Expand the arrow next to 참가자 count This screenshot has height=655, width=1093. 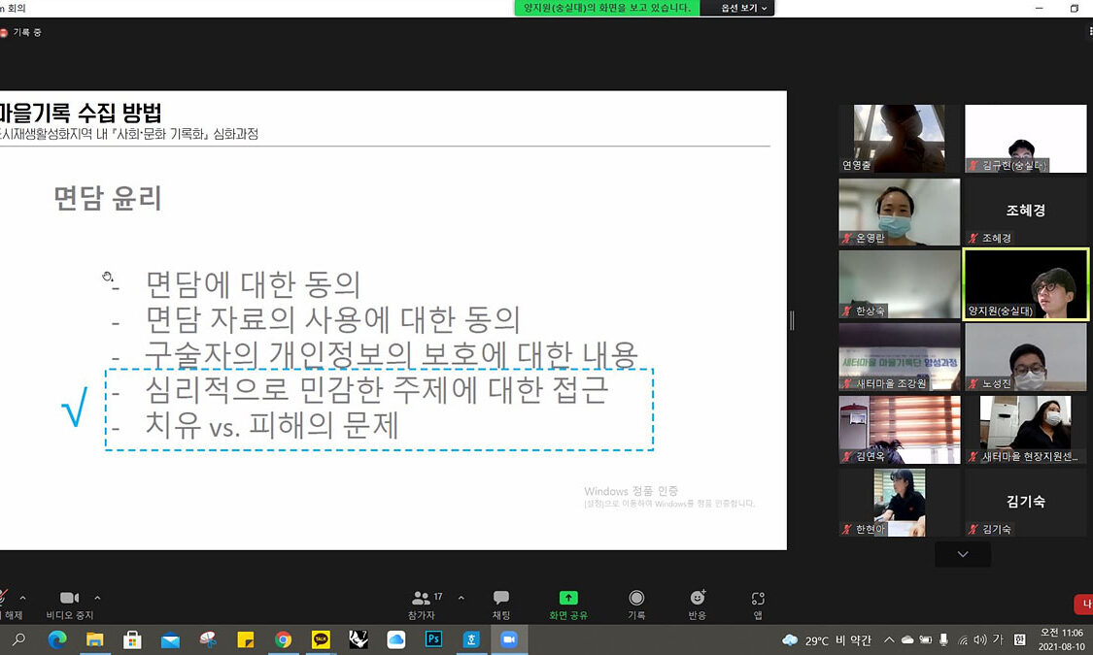[x=461, y=598]
